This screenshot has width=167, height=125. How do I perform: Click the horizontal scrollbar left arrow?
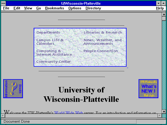[3, 116]
